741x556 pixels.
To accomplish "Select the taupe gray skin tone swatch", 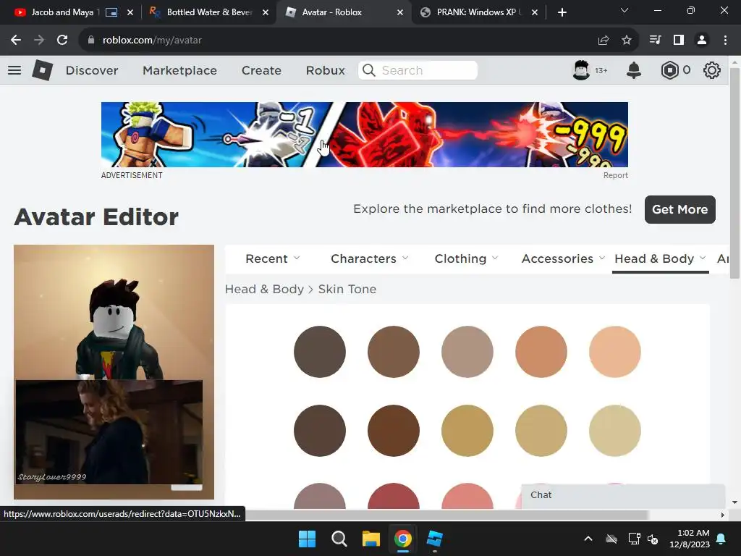I will (467, 352).
